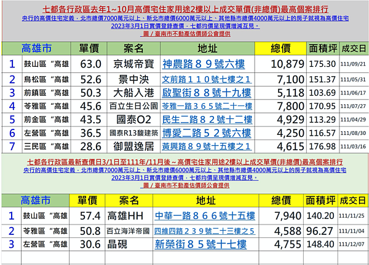Viewport: 369px width, 265px height.
Task: Open address link 啟聖街88號十九樓
Action: coord(207,93)
